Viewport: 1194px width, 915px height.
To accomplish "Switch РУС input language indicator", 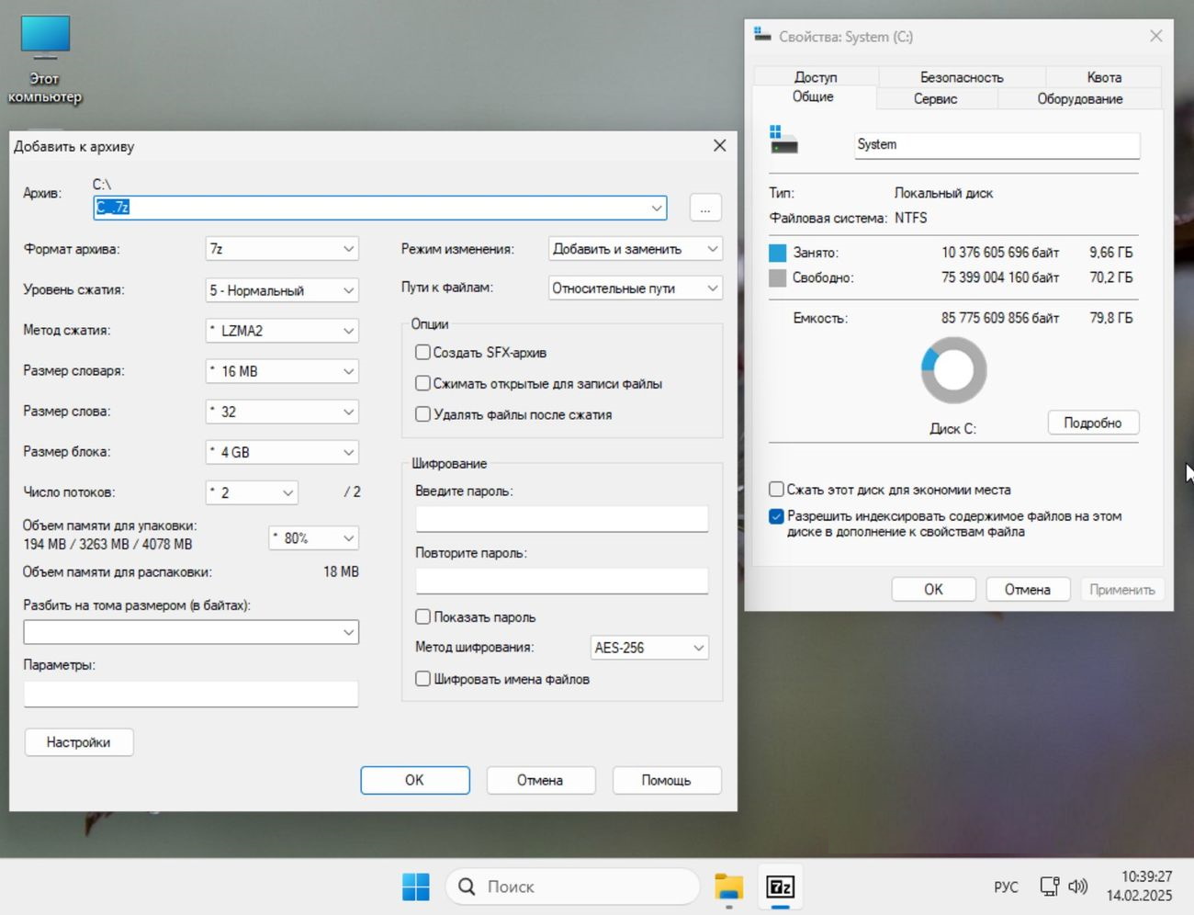I will click(x=1006, y=887).
